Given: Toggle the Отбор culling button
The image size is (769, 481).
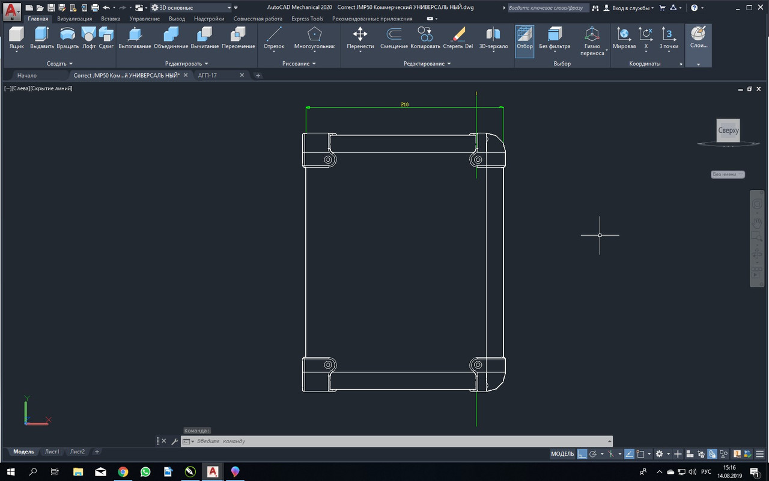Looking at the screenshot, I should point(524,40).
